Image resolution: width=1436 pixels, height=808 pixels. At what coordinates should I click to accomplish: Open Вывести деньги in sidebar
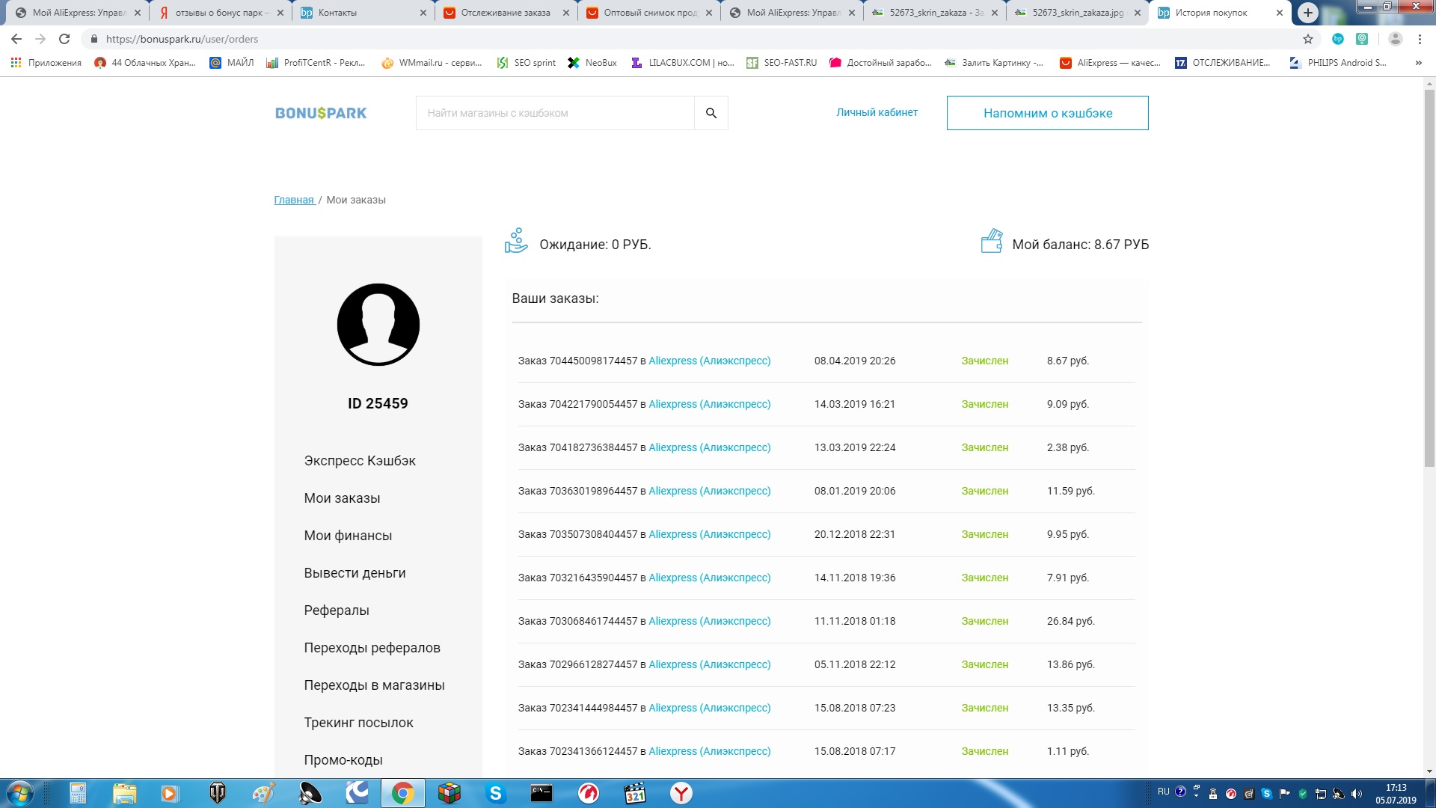coord(355,573)
